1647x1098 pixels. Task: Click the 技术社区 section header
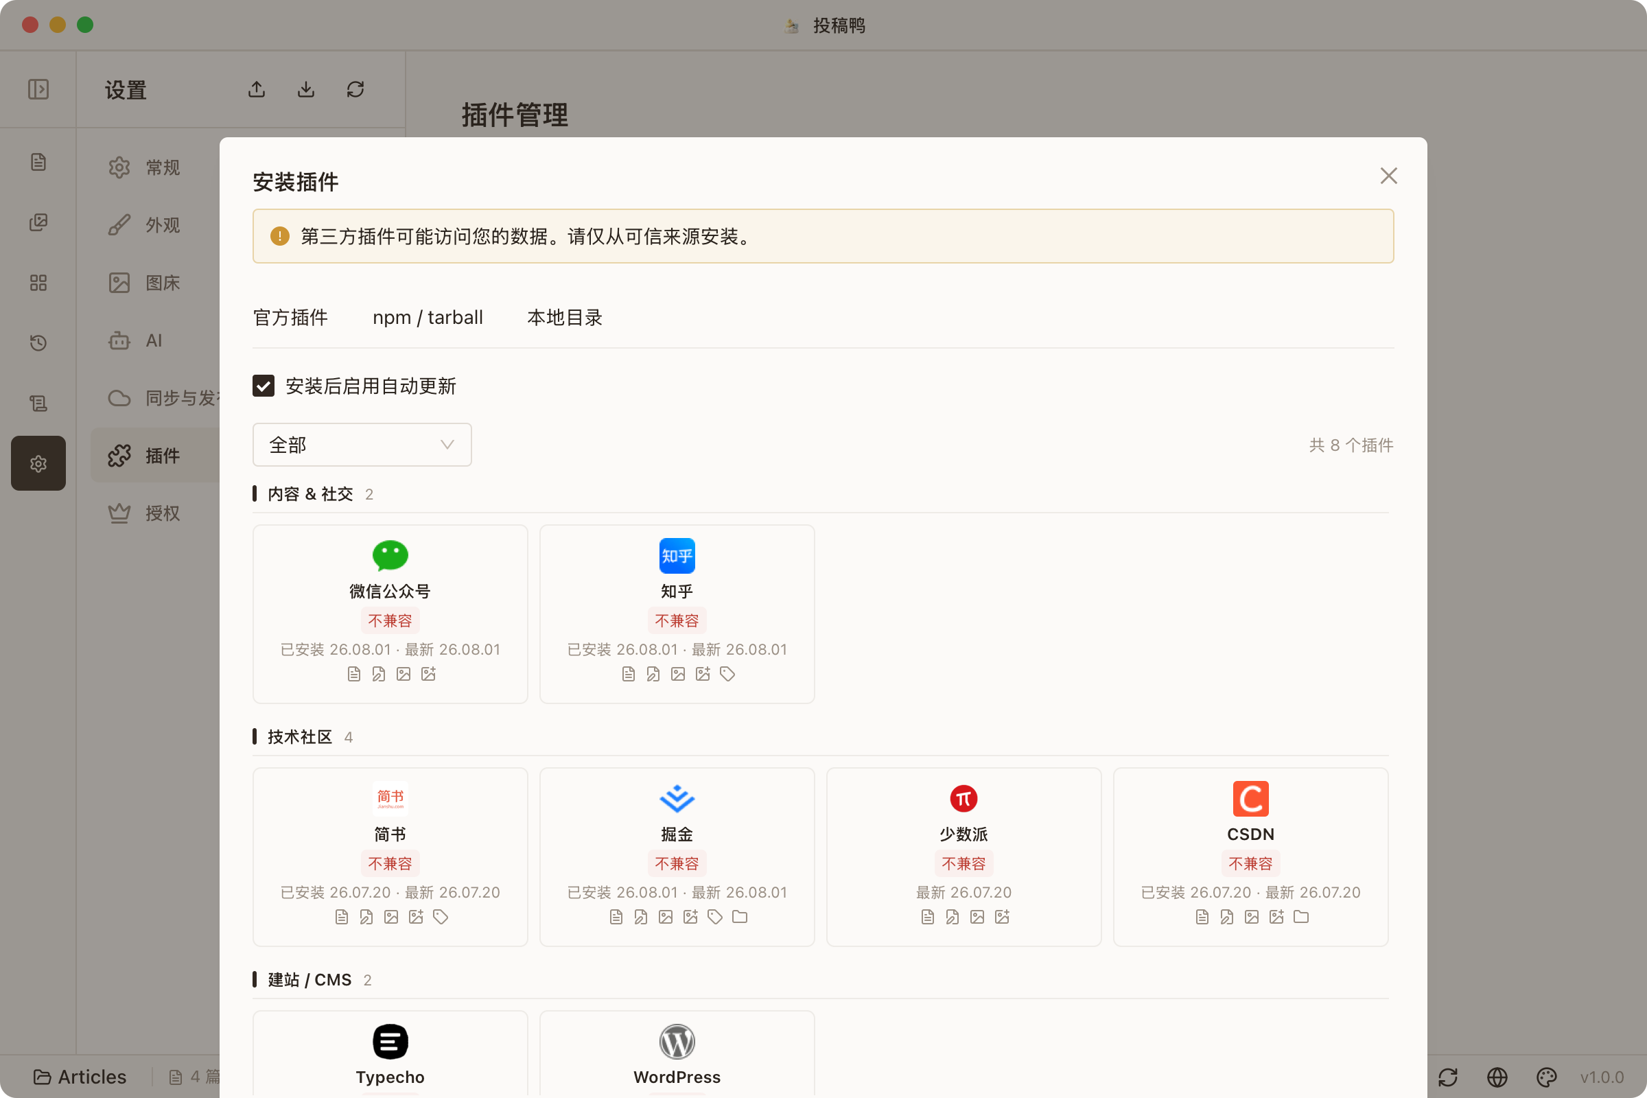pos(300,737)
